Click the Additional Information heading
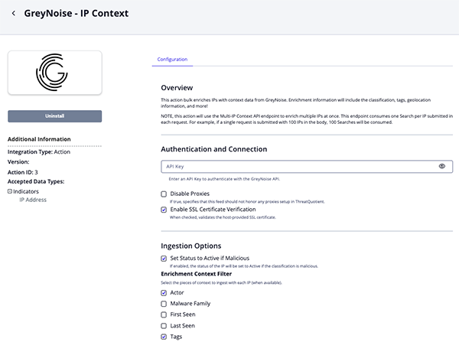Image resolution: width=459 pixels, height=342 pixels. [x=39, y=139]
